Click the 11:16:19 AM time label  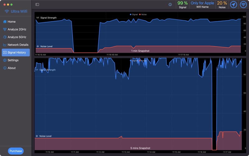click(x=40, y=55)
